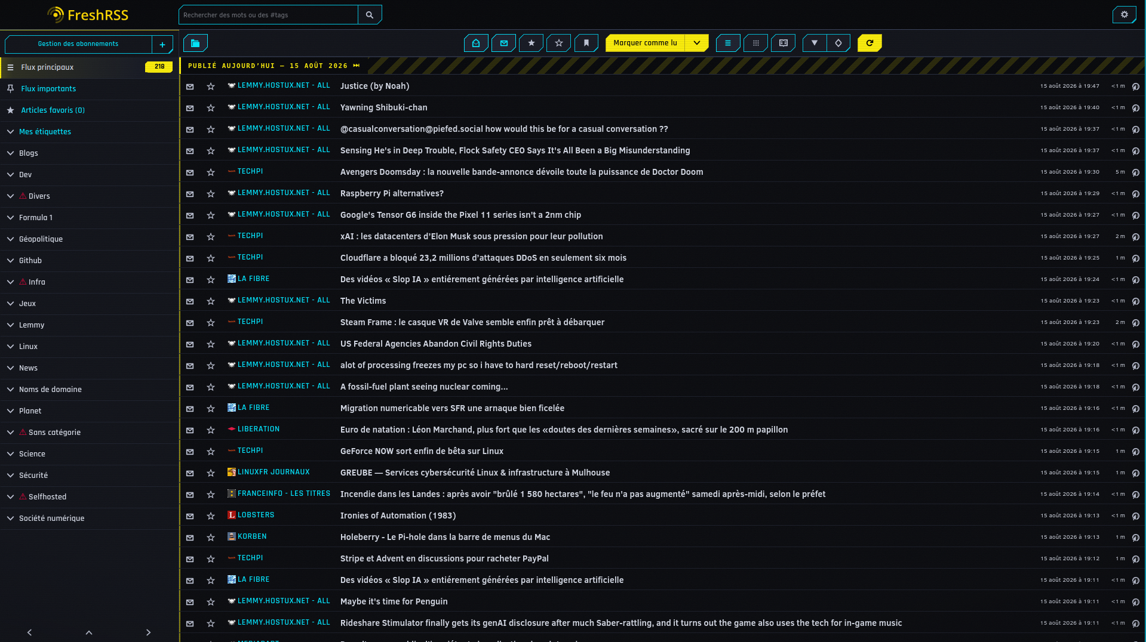1146x642 pixels.
Task: Focus the search field for words or tags
Action: (268, 15)
